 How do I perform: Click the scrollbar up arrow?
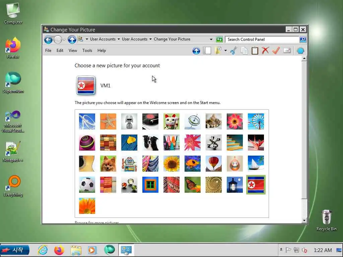(304, 59)
